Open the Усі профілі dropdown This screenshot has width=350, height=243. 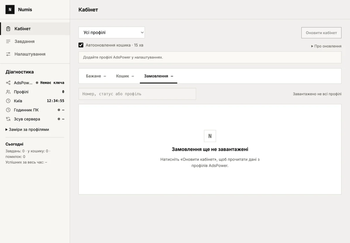tap(112, 32)
